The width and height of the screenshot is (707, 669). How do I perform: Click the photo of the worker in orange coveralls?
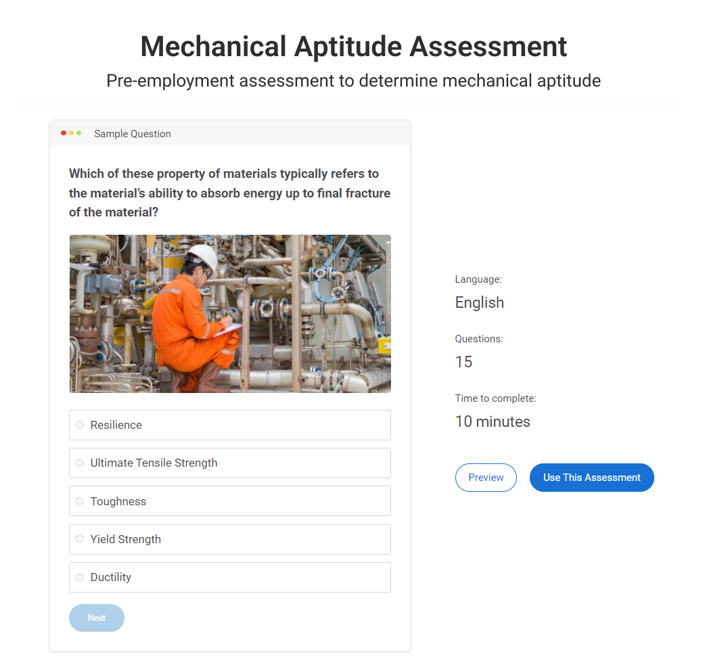(230, 314)
